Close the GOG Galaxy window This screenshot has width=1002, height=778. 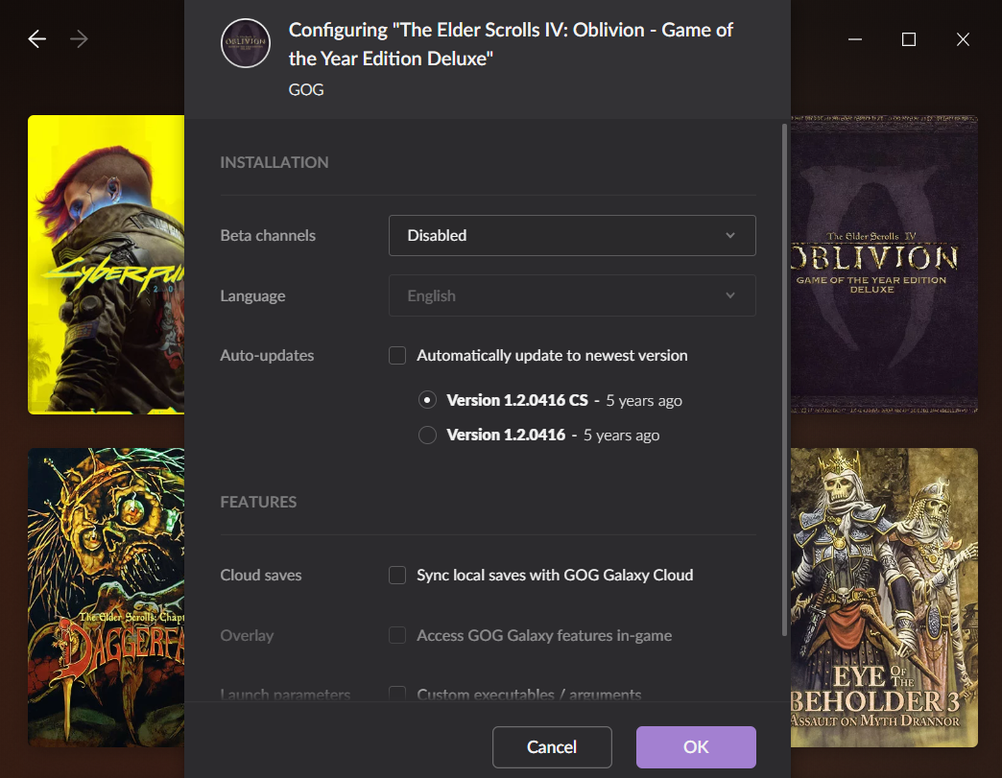coord(963,39)
